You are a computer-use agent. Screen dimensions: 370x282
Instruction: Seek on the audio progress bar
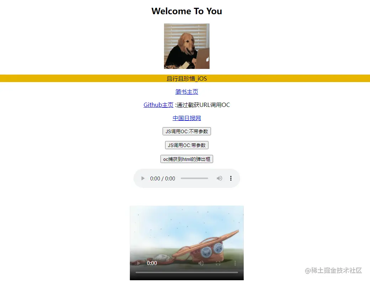point(195,178)
